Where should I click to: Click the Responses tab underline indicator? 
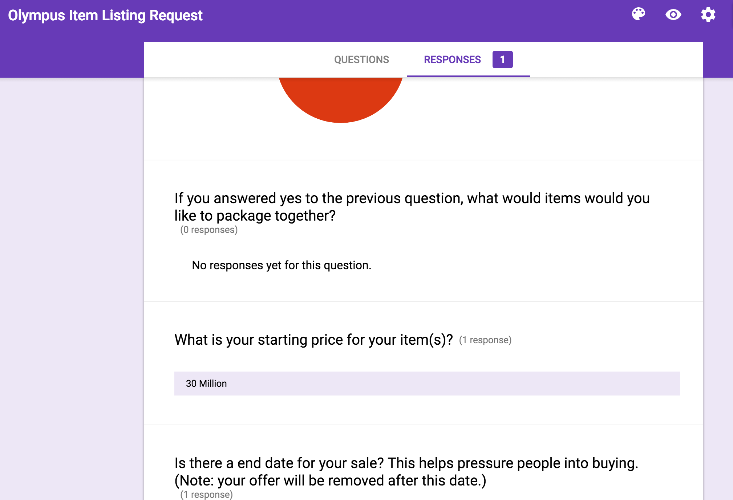click(468, 76)
